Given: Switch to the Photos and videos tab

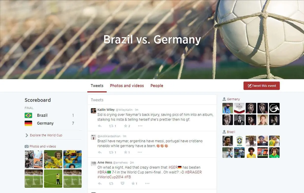Looking at the screenshot, I should (x=127, y=86).
